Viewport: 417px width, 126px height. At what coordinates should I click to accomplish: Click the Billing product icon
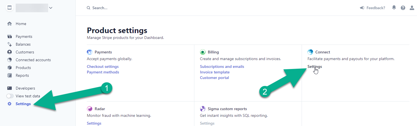(x=203, y=52)
